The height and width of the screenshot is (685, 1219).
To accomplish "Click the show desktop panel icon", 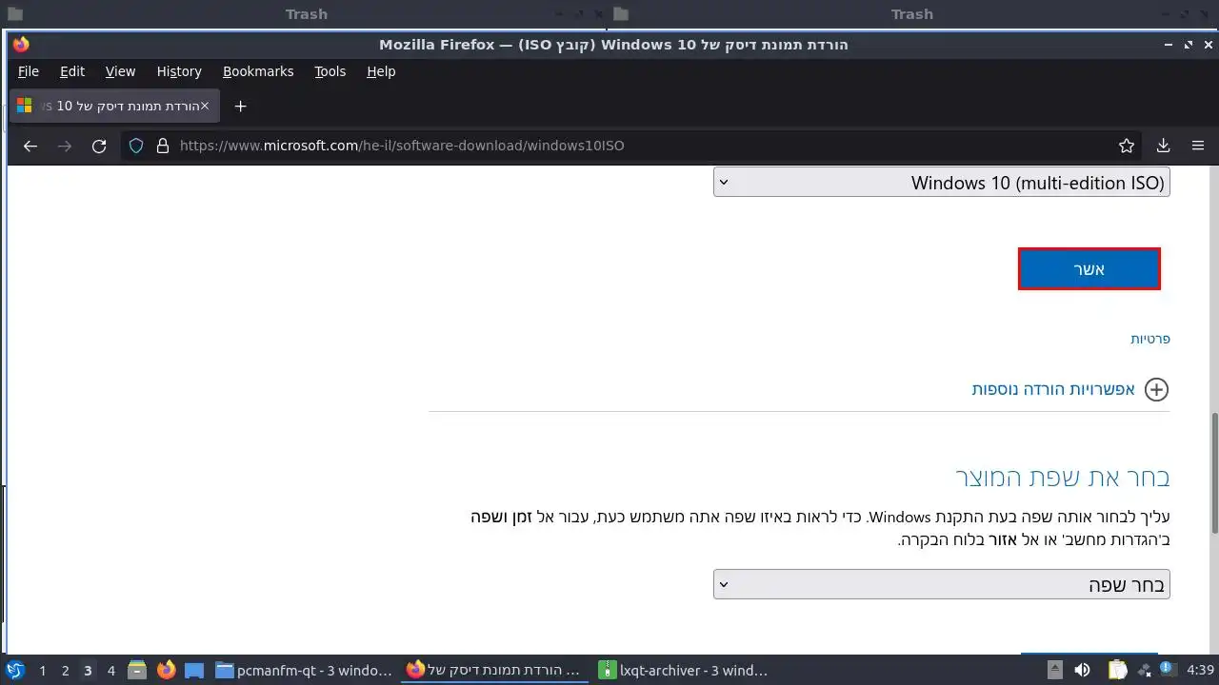I will point(194,671).
